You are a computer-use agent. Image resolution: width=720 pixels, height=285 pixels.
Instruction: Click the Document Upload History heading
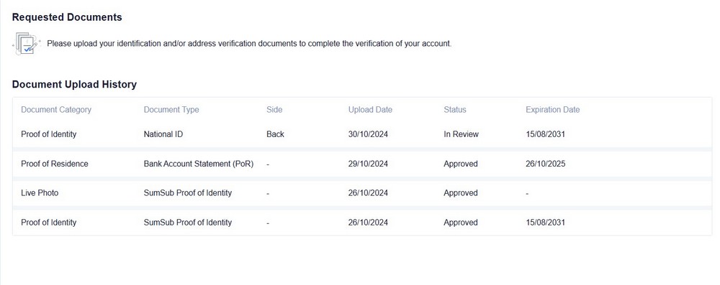(x=74, y=84)
